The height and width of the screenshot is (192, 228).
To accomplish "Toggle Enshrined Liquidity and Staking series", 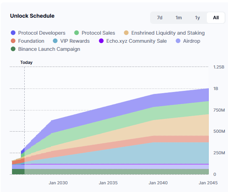I will pyautogui.click(x=168, y=33).
